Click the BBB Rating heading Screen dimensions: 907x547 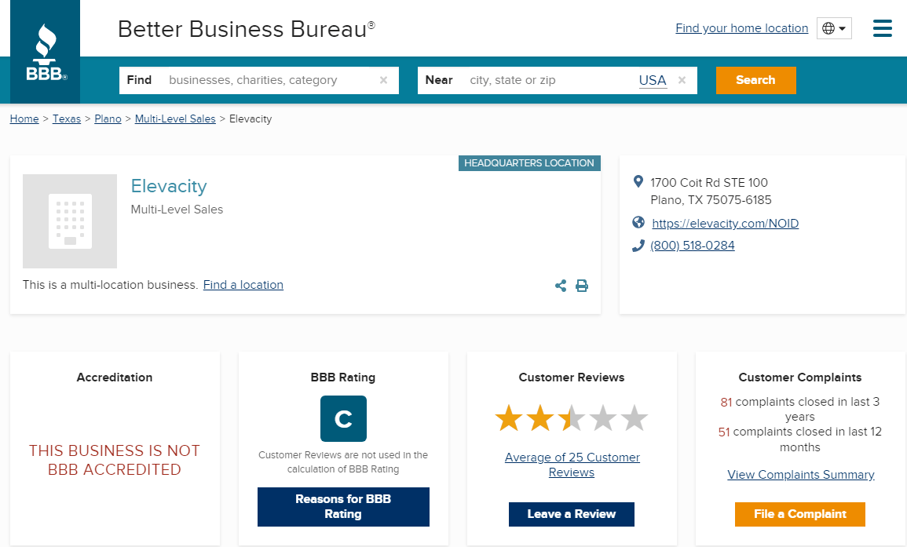[343, 377]
